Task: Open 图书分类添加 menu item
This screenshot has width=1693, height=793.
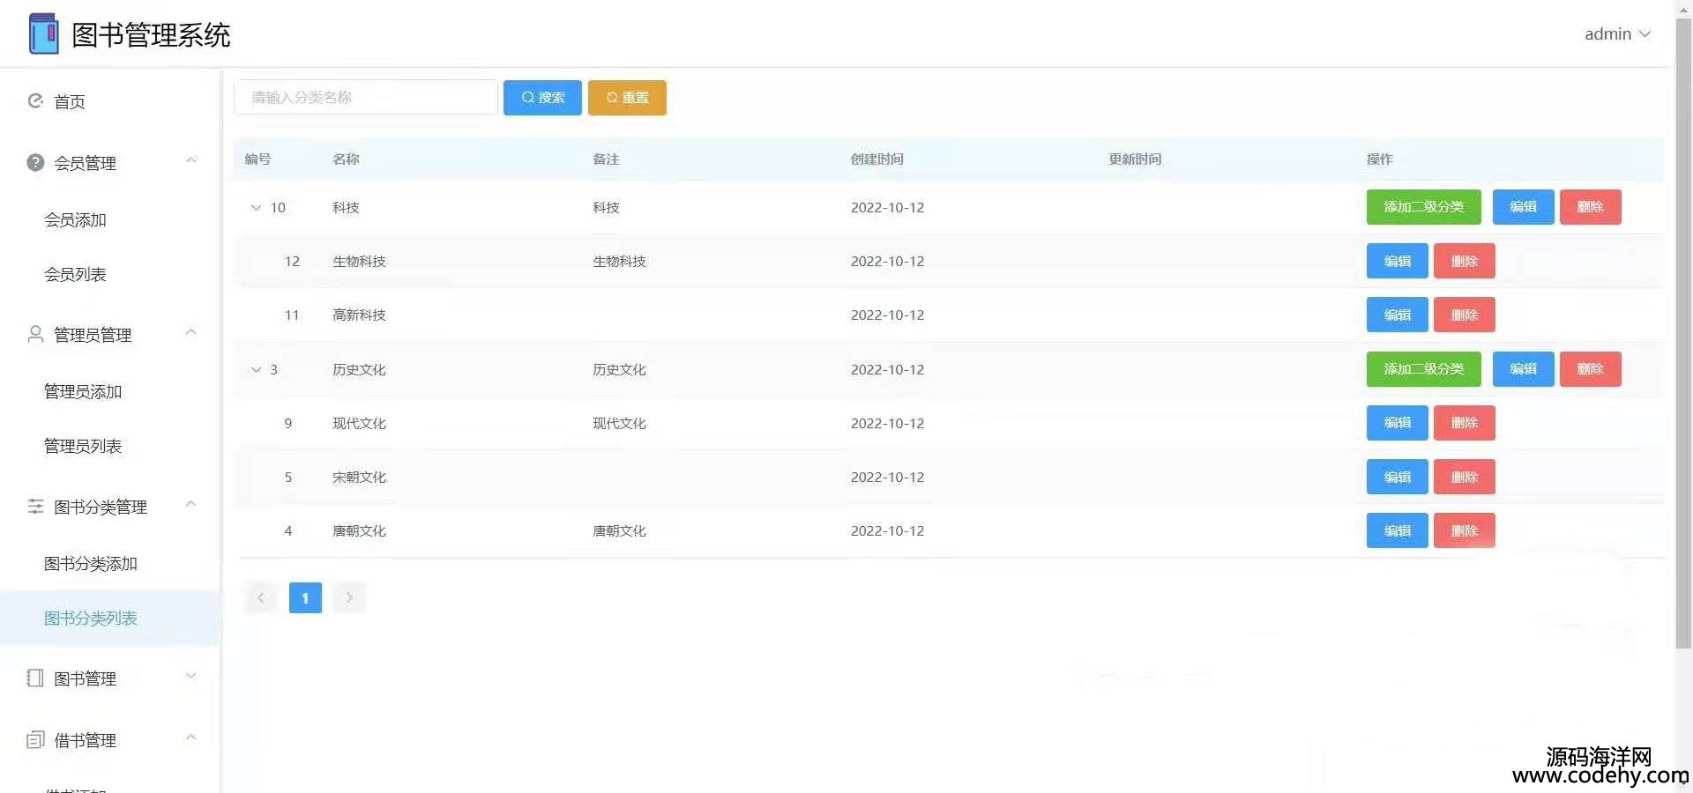Action: (91, 564)
